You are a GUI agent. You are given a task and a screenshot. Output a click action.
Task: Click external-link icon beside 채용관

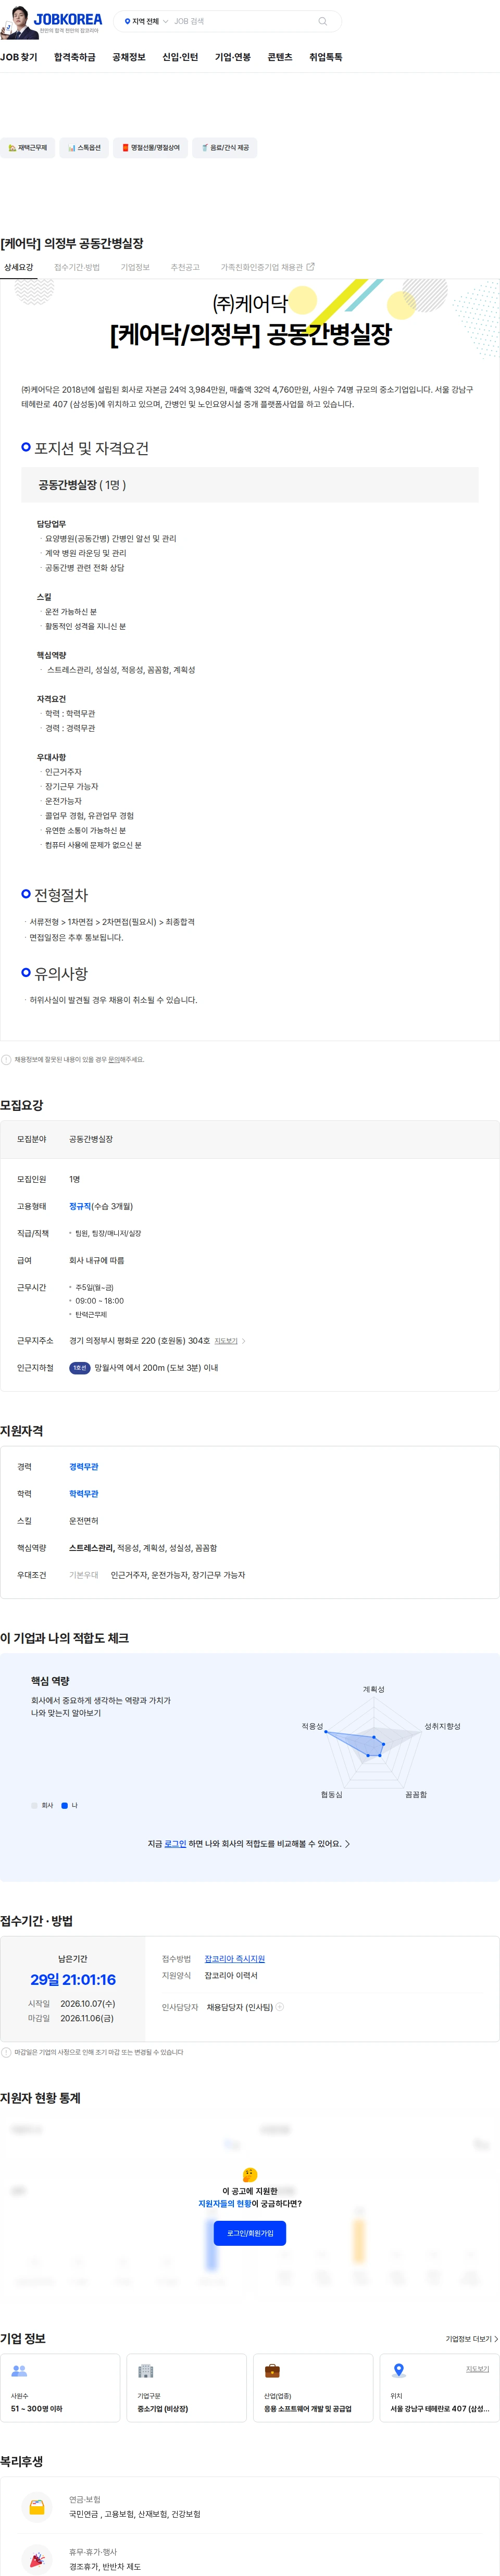click(x=310, y=267)
